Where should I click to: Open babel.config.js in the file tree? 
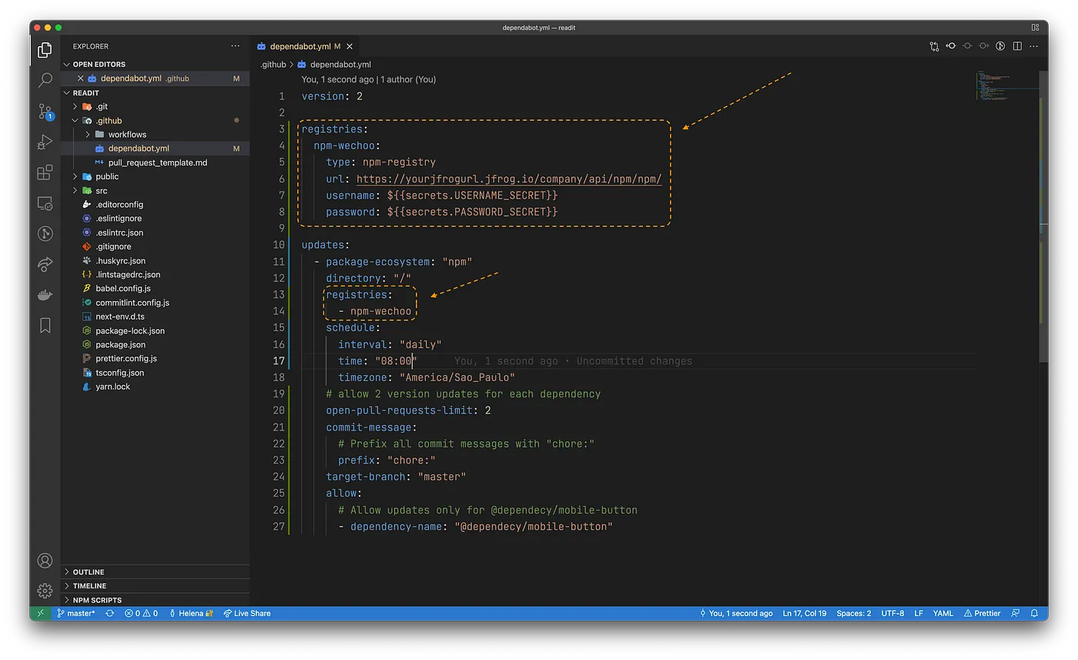pos(123,289)
